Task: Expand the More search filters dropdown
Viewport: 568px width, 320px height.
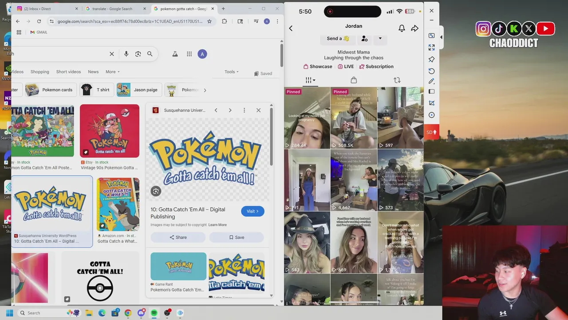Action: click(x=113, y=72)
